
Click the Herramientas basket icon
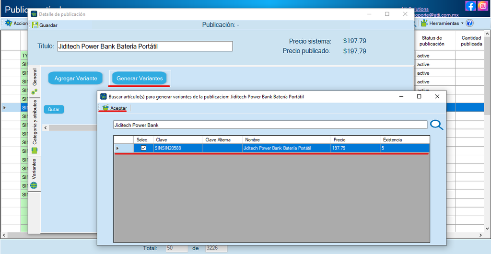point(424,23)
